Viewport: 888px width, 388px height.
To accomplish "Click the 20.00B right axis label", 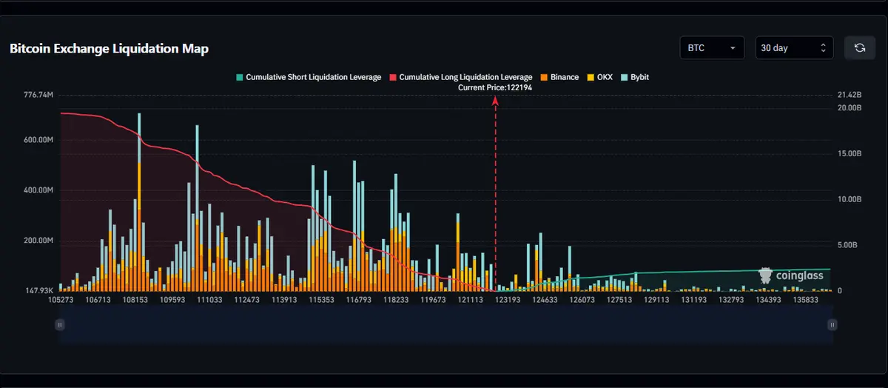I will 849,108.
